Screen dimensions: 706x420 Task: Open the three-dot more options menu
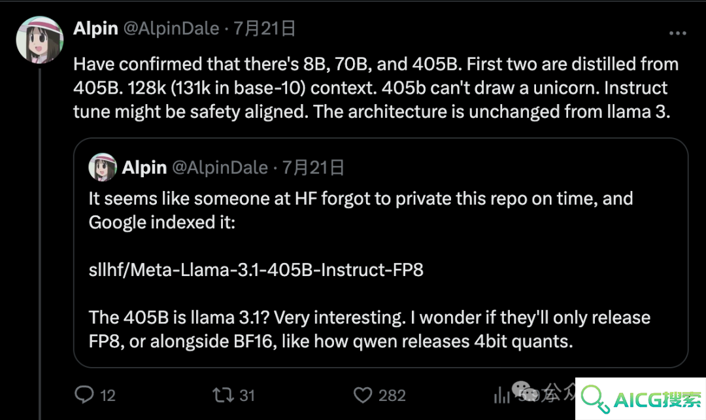click(x=677, y=33)
